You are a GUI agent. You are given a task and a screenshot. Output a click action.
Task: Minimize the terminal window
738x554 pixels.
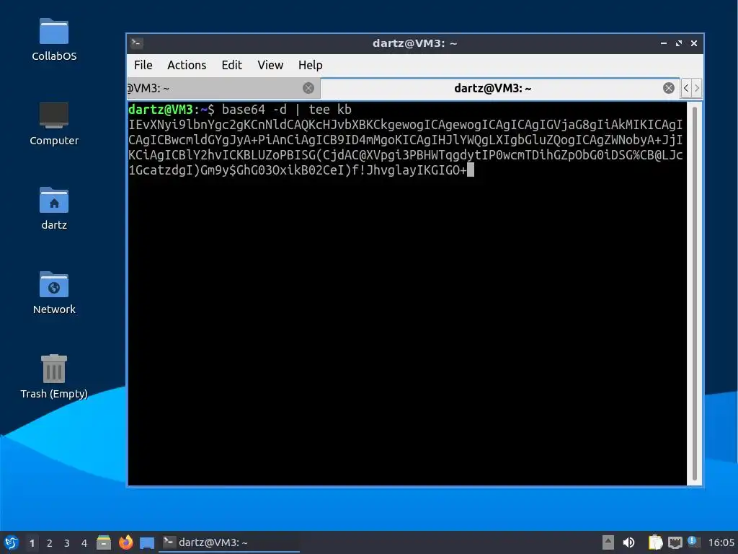(664, 43)
